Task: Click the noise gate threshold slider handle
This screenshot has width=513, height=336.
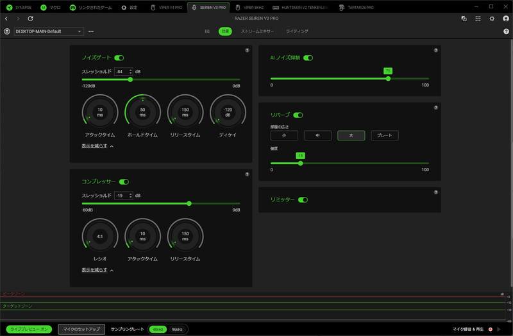Action: [130, 80]
